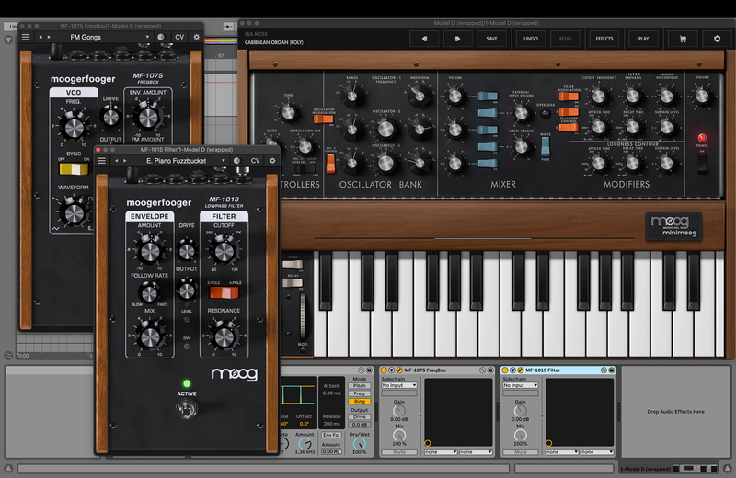Click the Drop Audio Effects Here area
The height and width of the screenshot is (478, 736).
coord(676,411)
